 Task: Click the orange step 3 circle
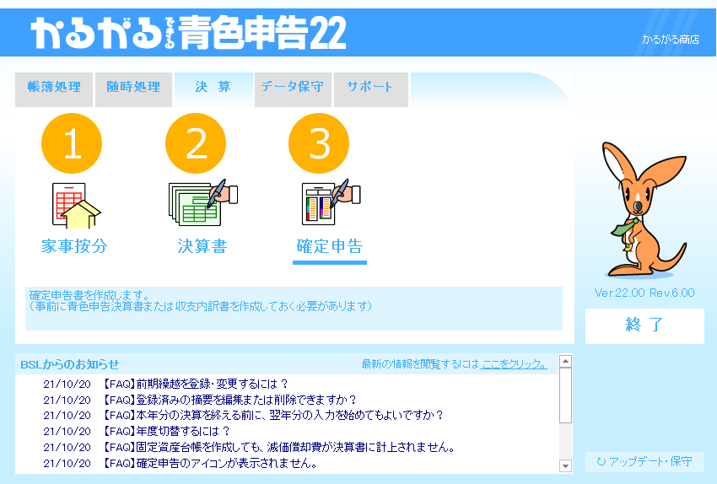point(319,143)
